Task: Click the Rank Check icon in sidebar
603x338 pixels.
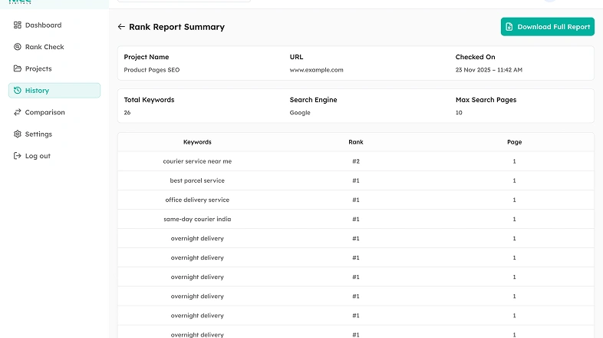Action: tap(18, 47)
